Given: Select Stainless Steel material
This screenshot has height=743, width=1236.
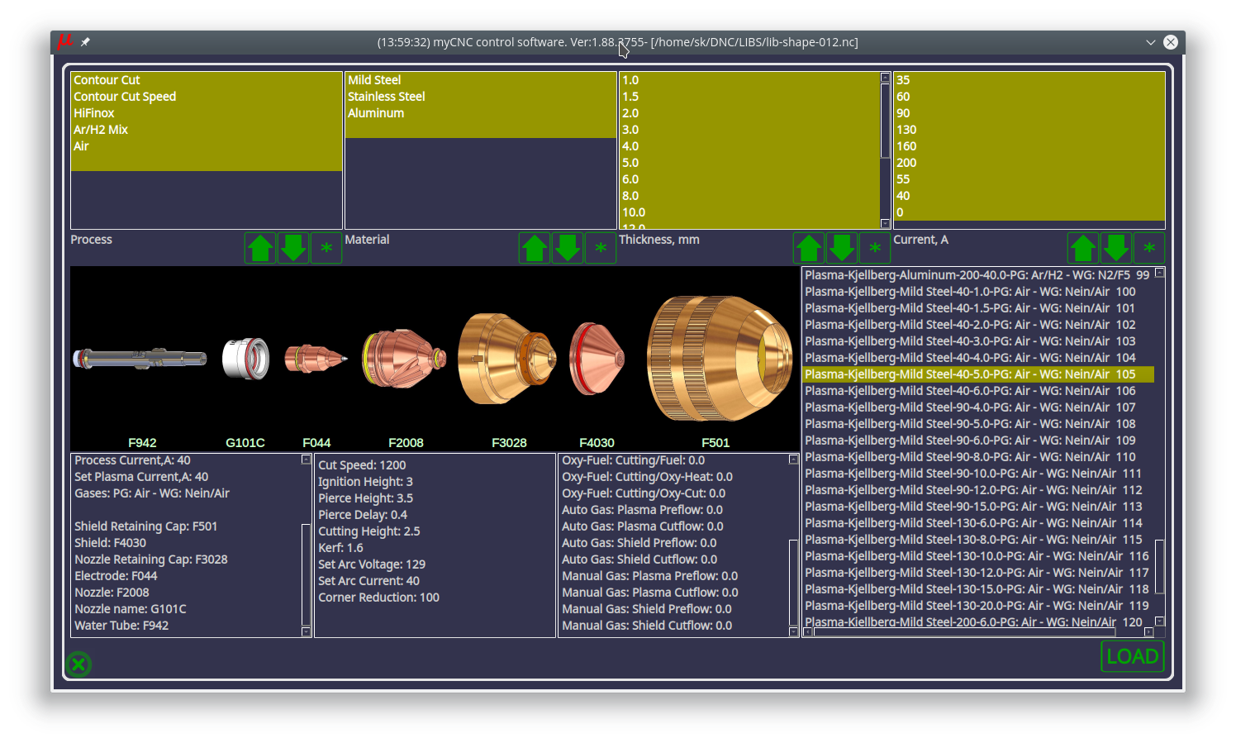Looking at the screenshot, I should [x=480, y=97].
